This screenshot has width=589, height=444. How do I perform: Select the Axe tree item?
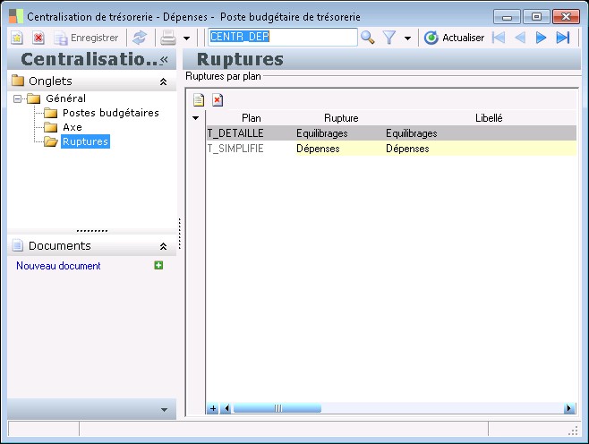tap(72, 127)
